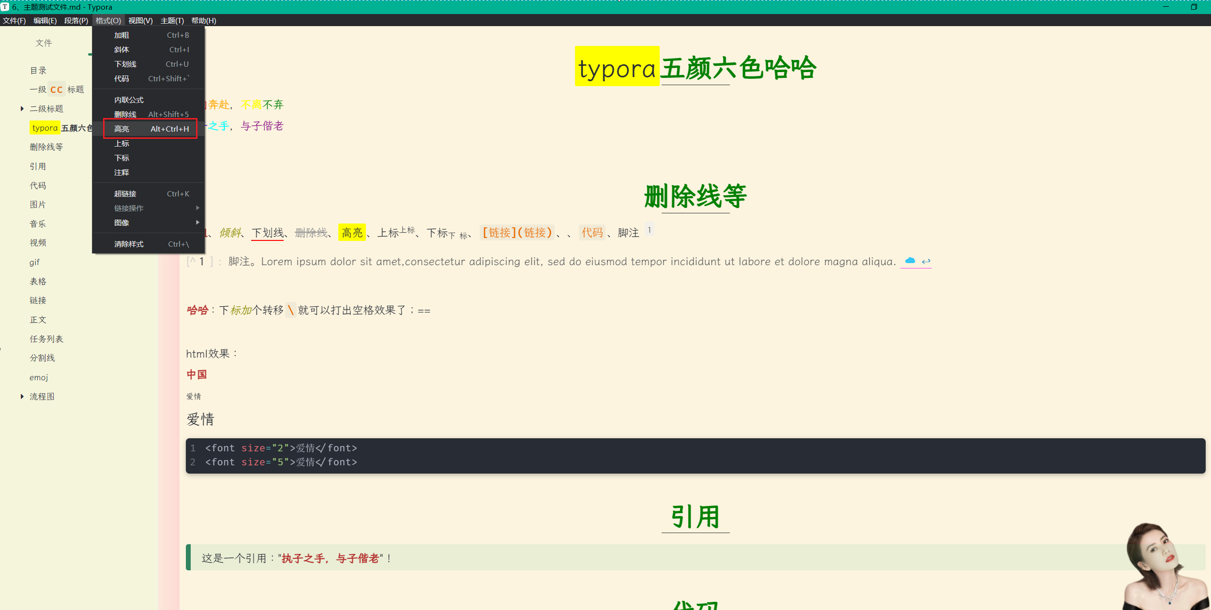The width and height of the screenshot is (1211, 610).
Task: Expand the 流程图 outline item
Action: point(22,397)
